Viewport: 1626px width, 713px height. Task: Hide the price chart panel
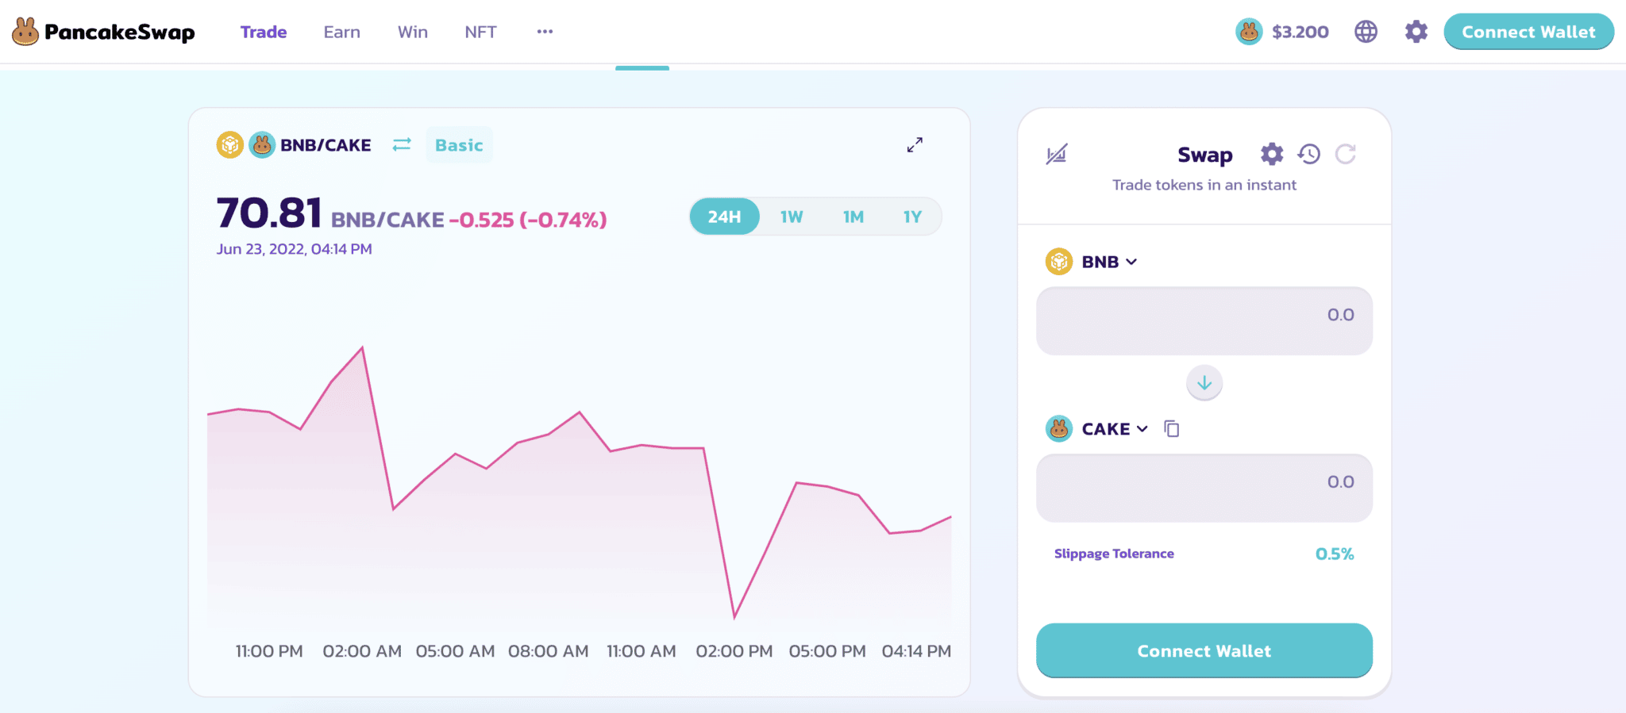pyautogui.click(x=1056, y=154)
